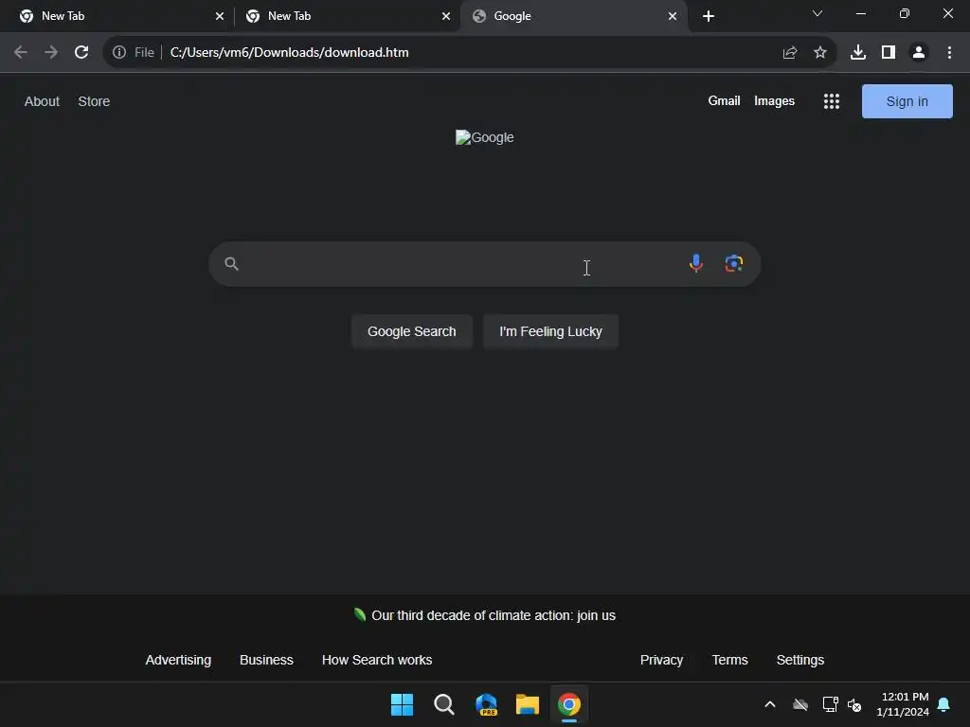Screen dimensions: 970x727
Task: Open Windows taskbar search
Action: pos(443,704)
